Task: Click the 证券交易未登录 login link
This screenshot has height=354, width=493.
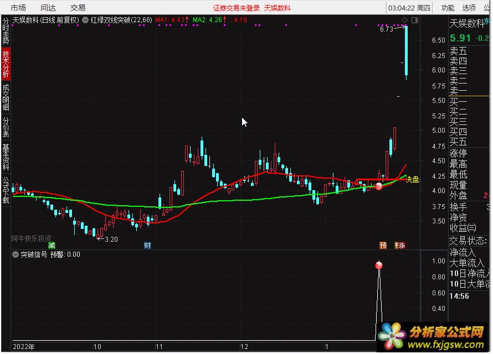Action: click(x=237, y=8)
